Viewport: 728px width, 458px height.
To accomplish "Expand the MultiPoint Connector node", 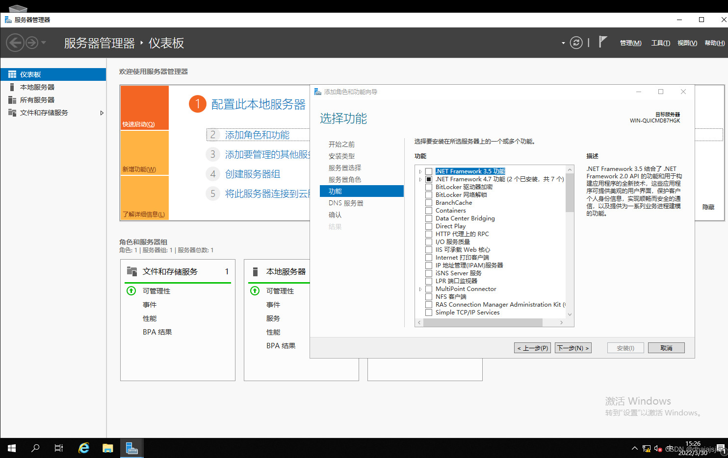I will 420,289.
